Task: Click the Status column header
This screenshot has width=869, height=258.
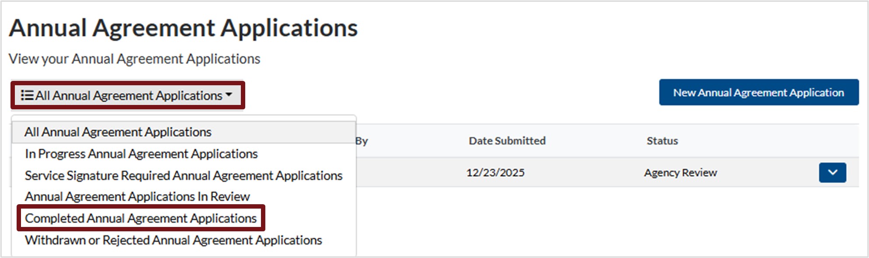Action: click(662, 141)
